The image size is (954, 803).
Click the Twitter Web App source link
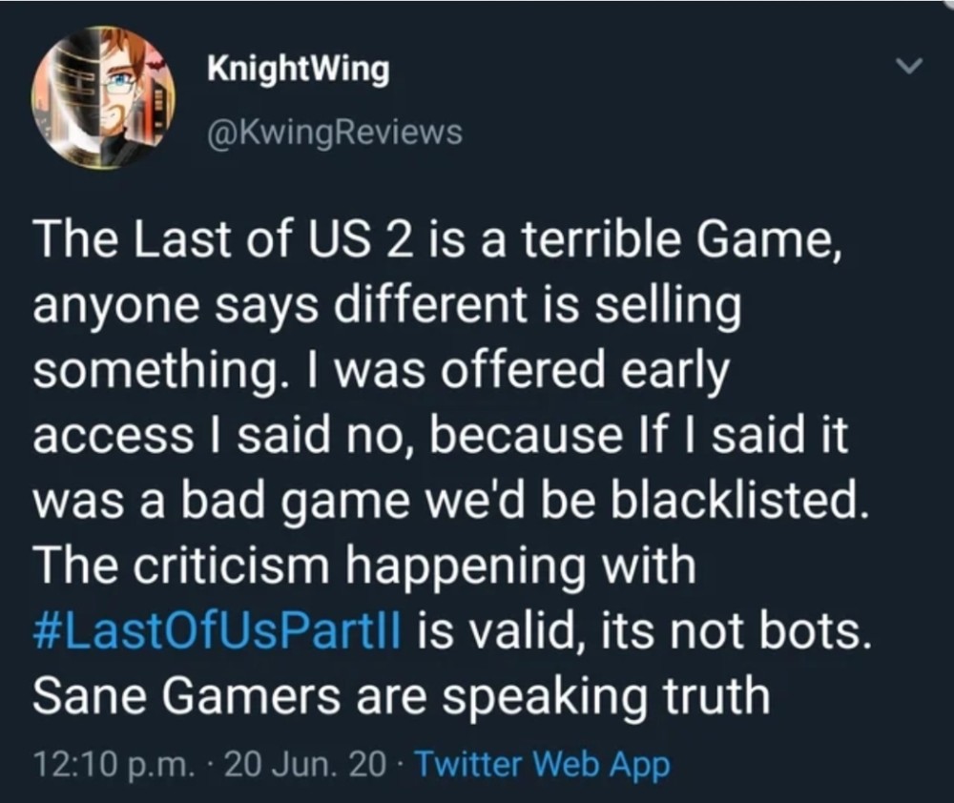pyautogui.click(x=544, y=764)
